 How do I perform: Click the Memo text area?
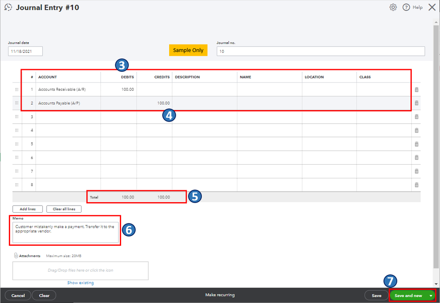(x=65, y=232)
